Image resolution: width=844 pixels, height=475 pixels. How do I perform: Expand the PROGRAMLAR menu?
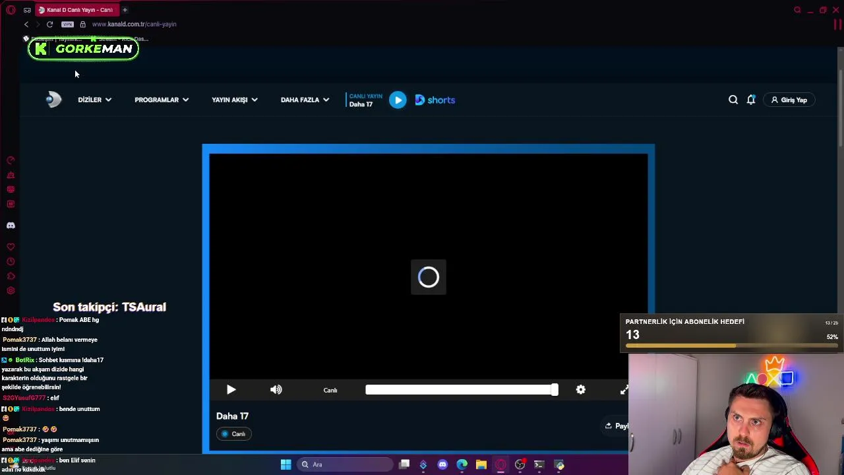(x=162, y=100)
